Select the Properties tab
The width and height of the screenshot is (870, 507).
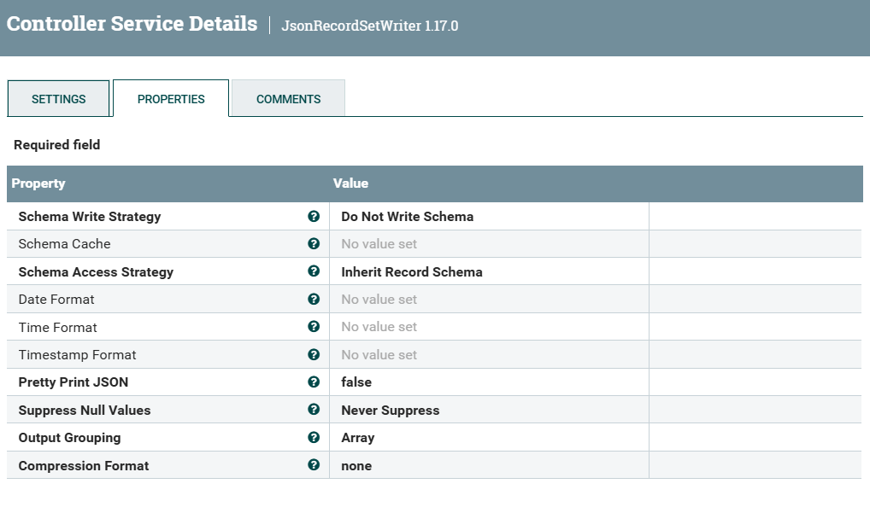pyautogui.click(x=171, y=99)
